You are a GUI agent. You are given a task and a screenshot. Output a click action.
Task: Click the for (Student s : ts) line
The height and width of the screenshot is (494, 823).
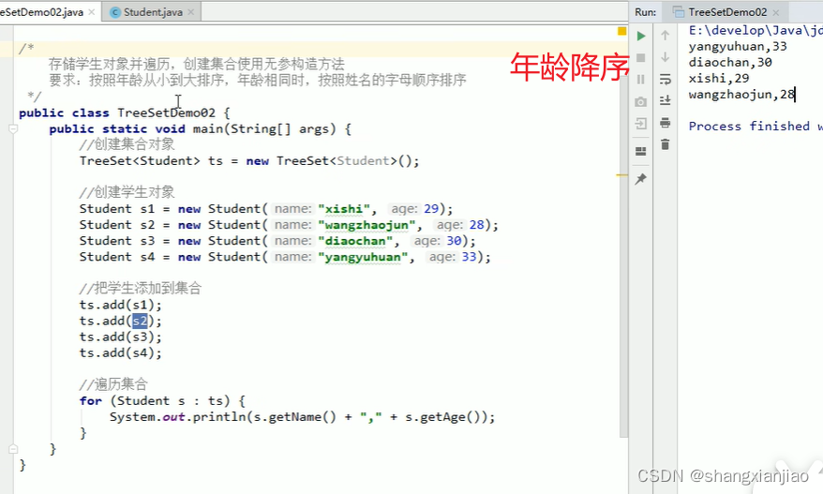tap(162, 401)
